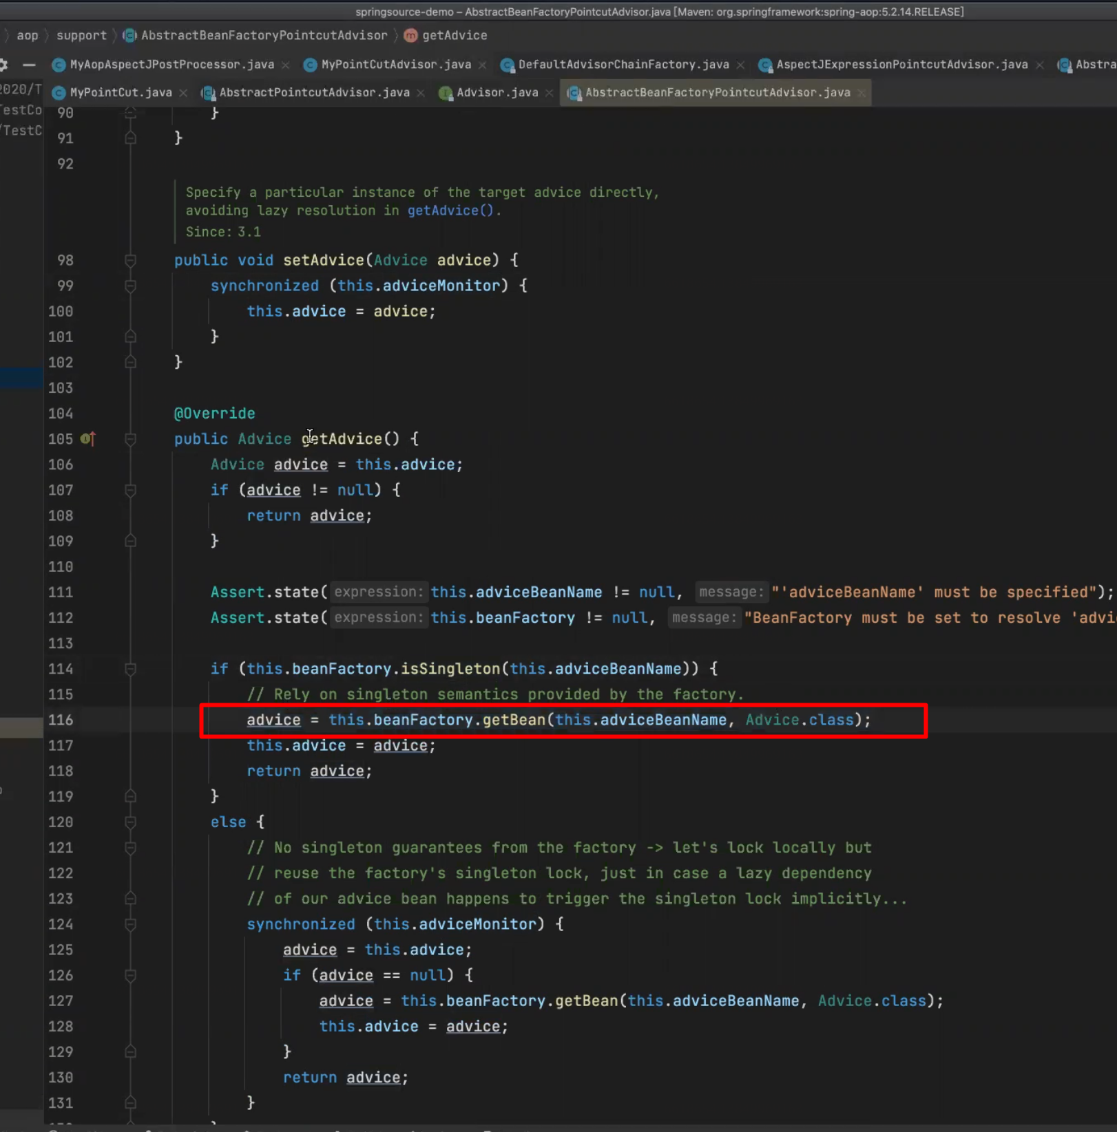The height and width of the screenshot is (1132, 1117).
Task: Close the Advisor.java tab
Action: (x=549, y=93)
